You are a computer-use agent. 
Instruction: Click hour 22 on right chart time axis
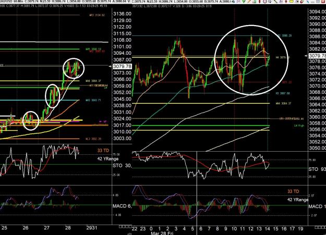(135, 229)
